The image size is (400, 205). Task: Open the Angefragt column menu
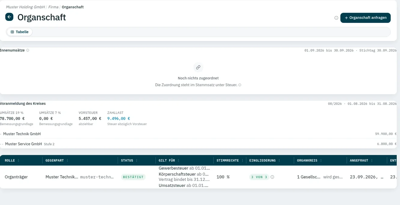372,161
